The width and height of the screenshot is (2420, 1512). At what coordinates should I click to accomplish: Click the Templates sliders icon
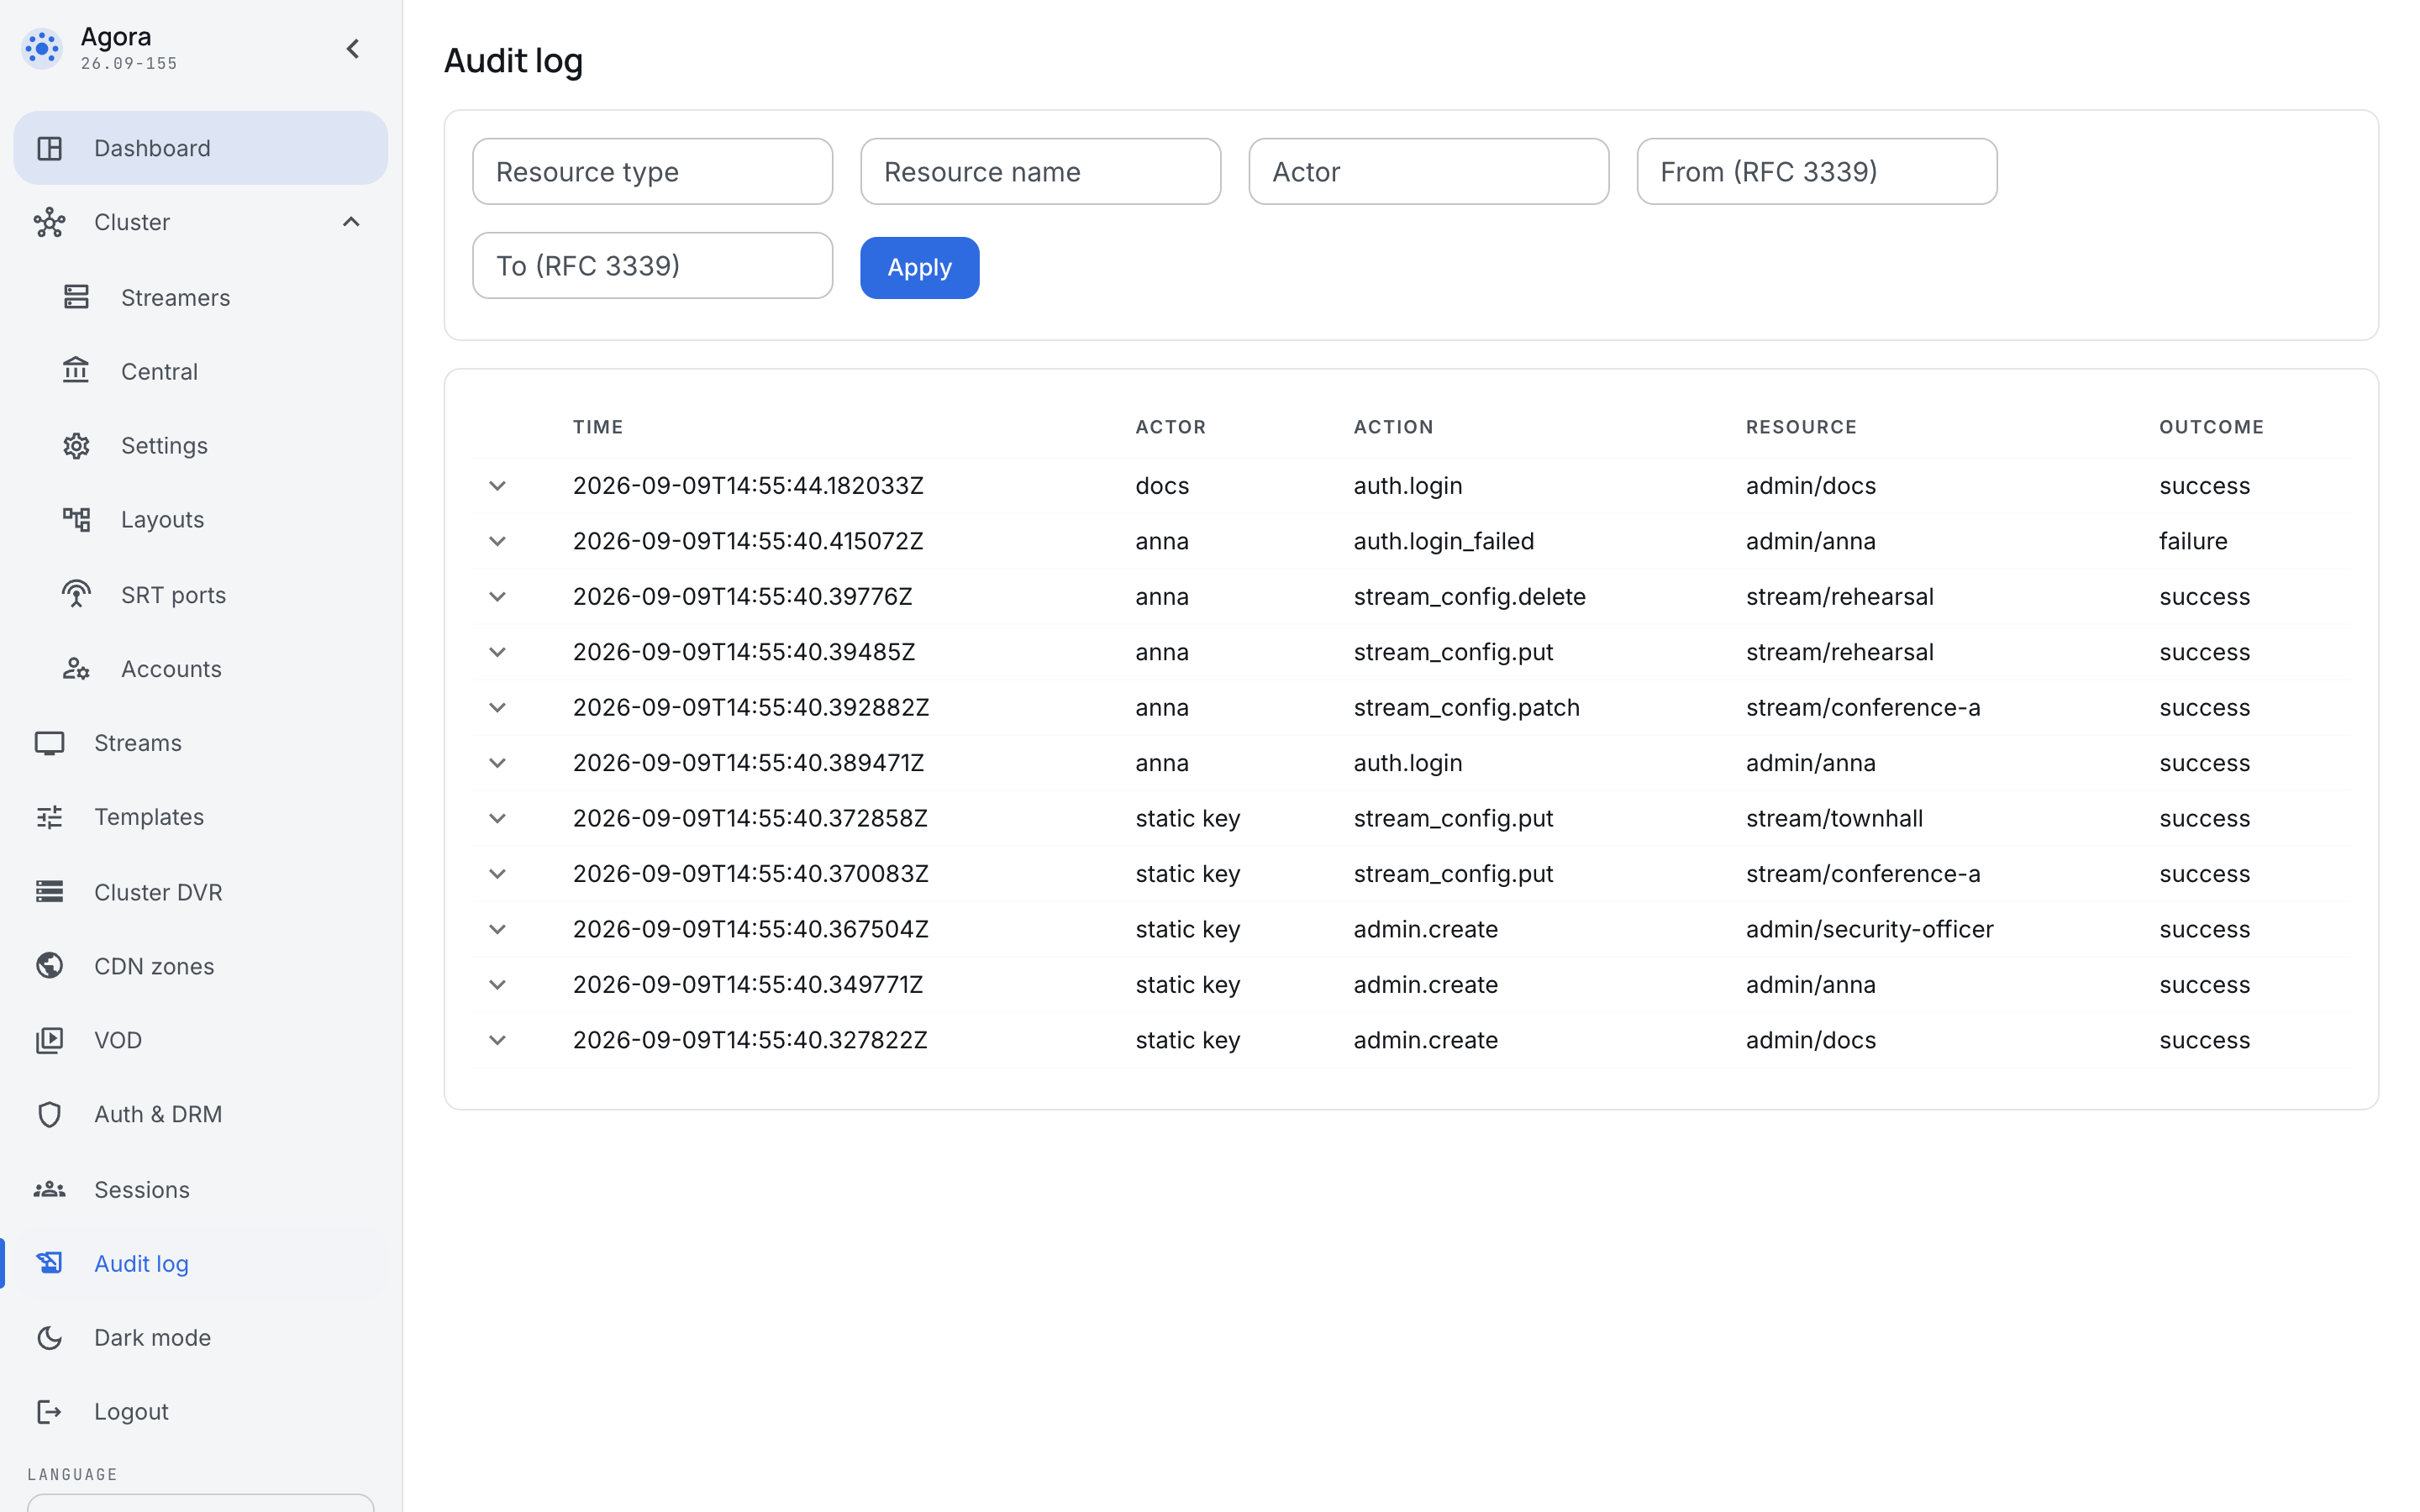50,817
